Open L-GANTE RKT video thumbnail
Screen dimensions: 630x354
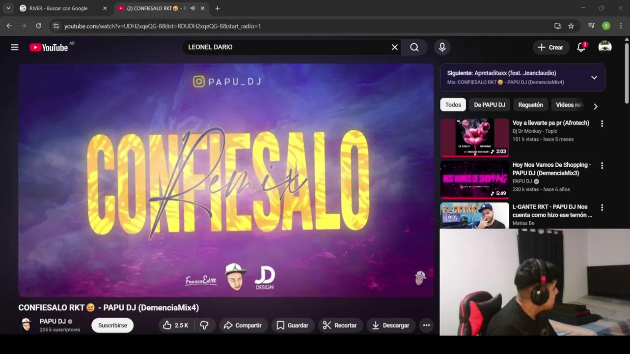[474, 215]
